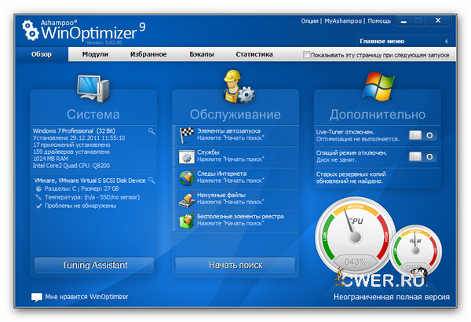Expand the Главное меню arrow
This screenshot has height=322, width=471.
coord(446,40)
